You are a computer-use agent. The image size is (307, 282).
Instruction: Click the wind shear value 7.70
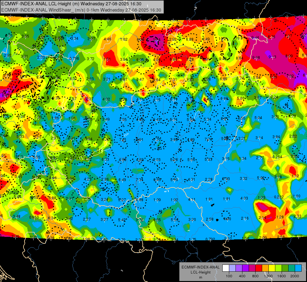click(157, 139)
